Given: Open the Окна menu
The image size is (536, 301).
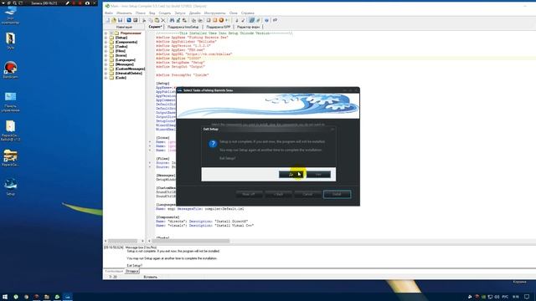Looking at the screenshot, I should [x=233, y=13].
